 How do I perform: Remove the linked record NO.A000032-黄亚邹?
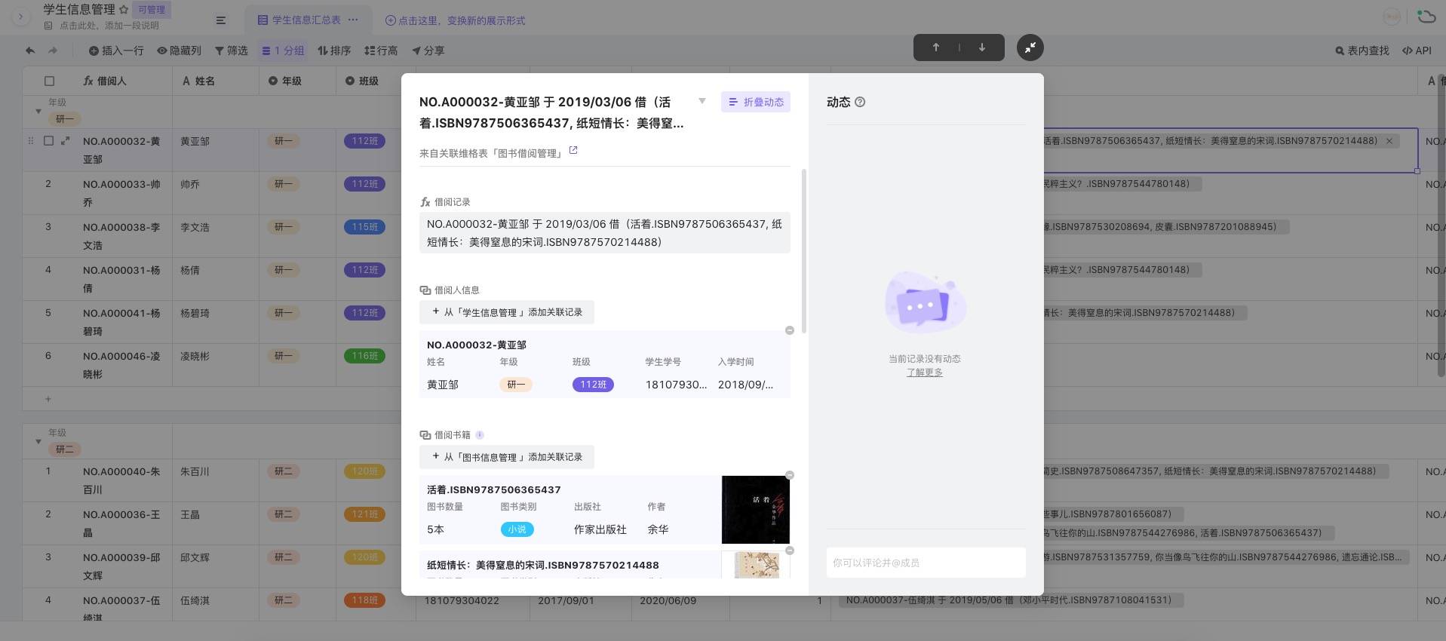tap(790, 330)
